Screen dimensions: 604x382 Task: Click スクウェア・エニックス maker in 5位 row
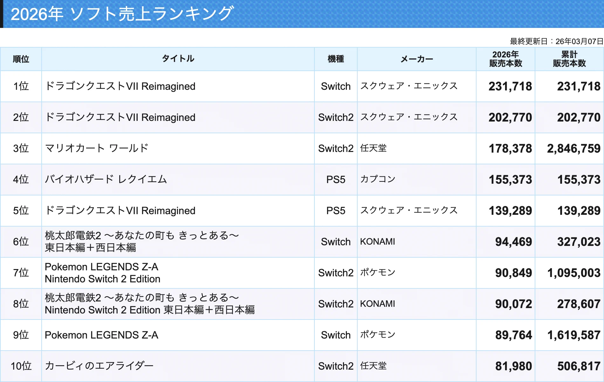pos(409,210)
